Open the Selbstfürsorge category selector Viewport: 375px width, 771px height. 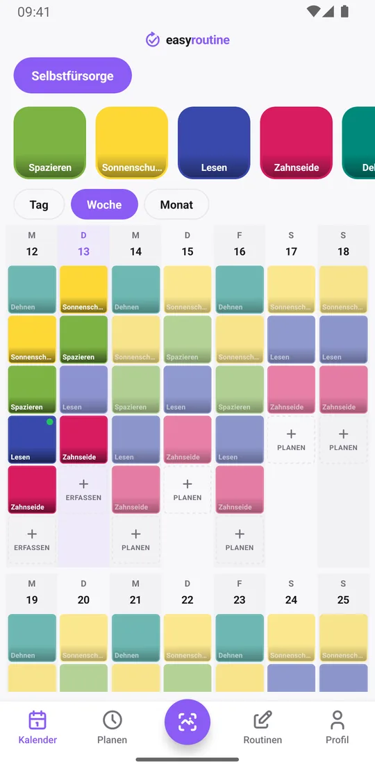pos(73,76)
